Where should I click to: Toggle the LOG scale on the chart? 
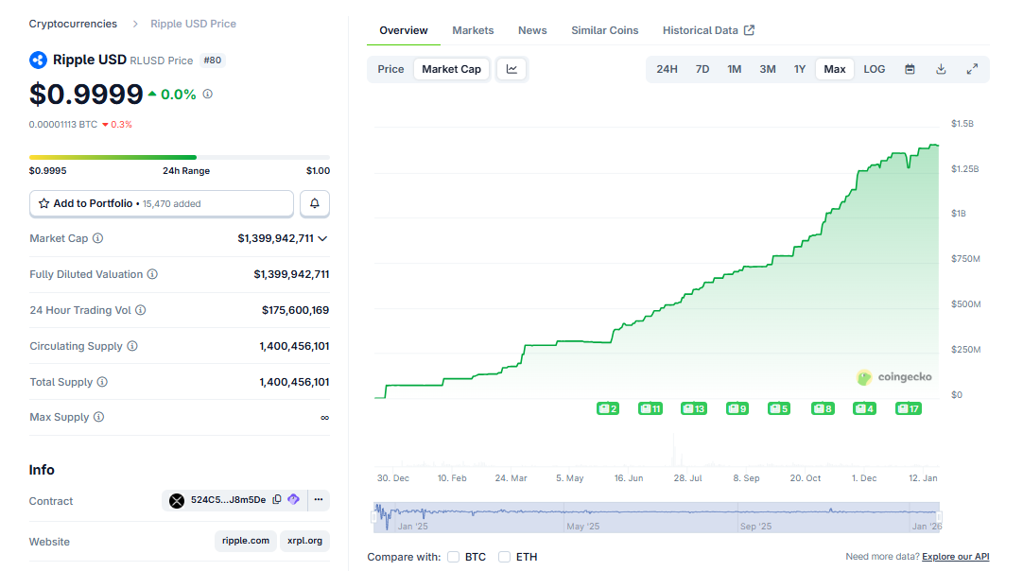[x=875, y=69]
